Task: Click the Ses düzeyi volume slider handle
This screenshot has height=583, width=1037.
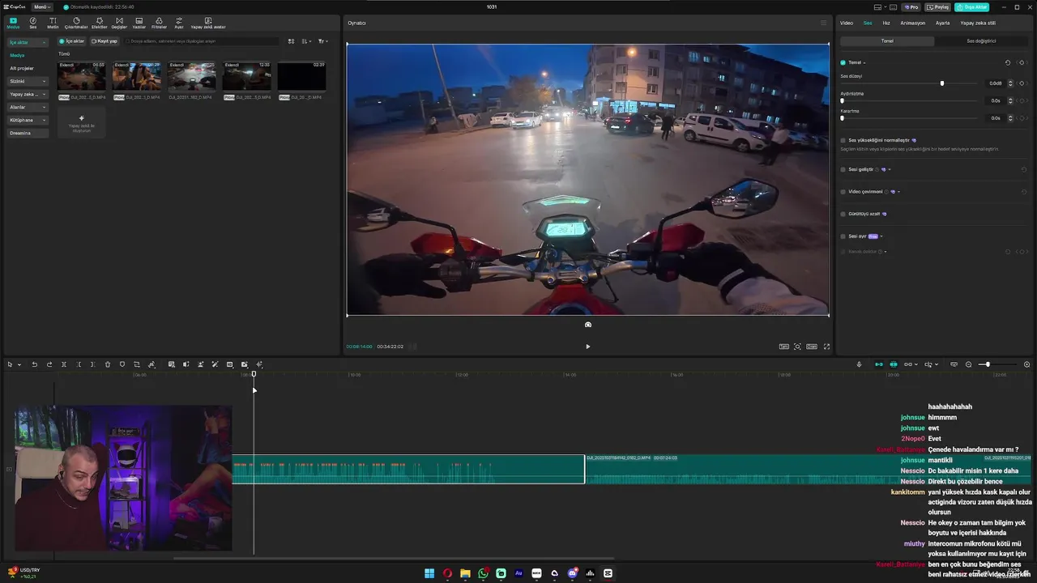Action: click(942, 83)
